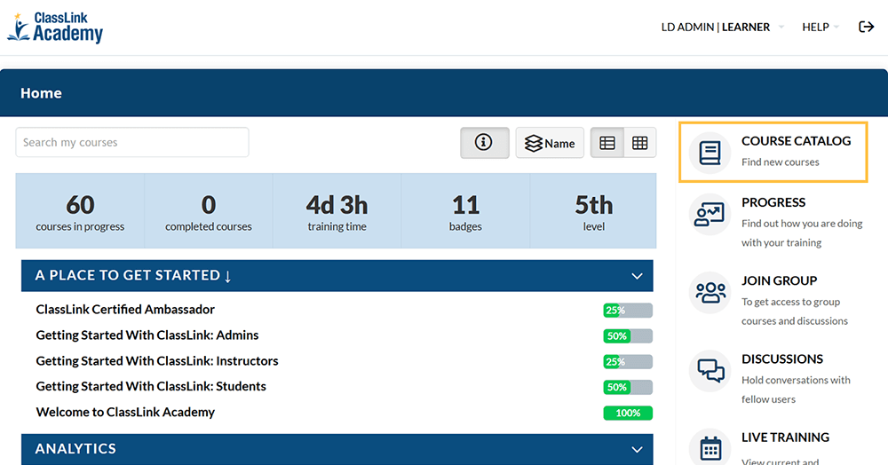Image resolution: width=888 pixels, height=465 pixels.
Task: Open Getting Started With ClassLink: Instructors
Action: [157, 361]
